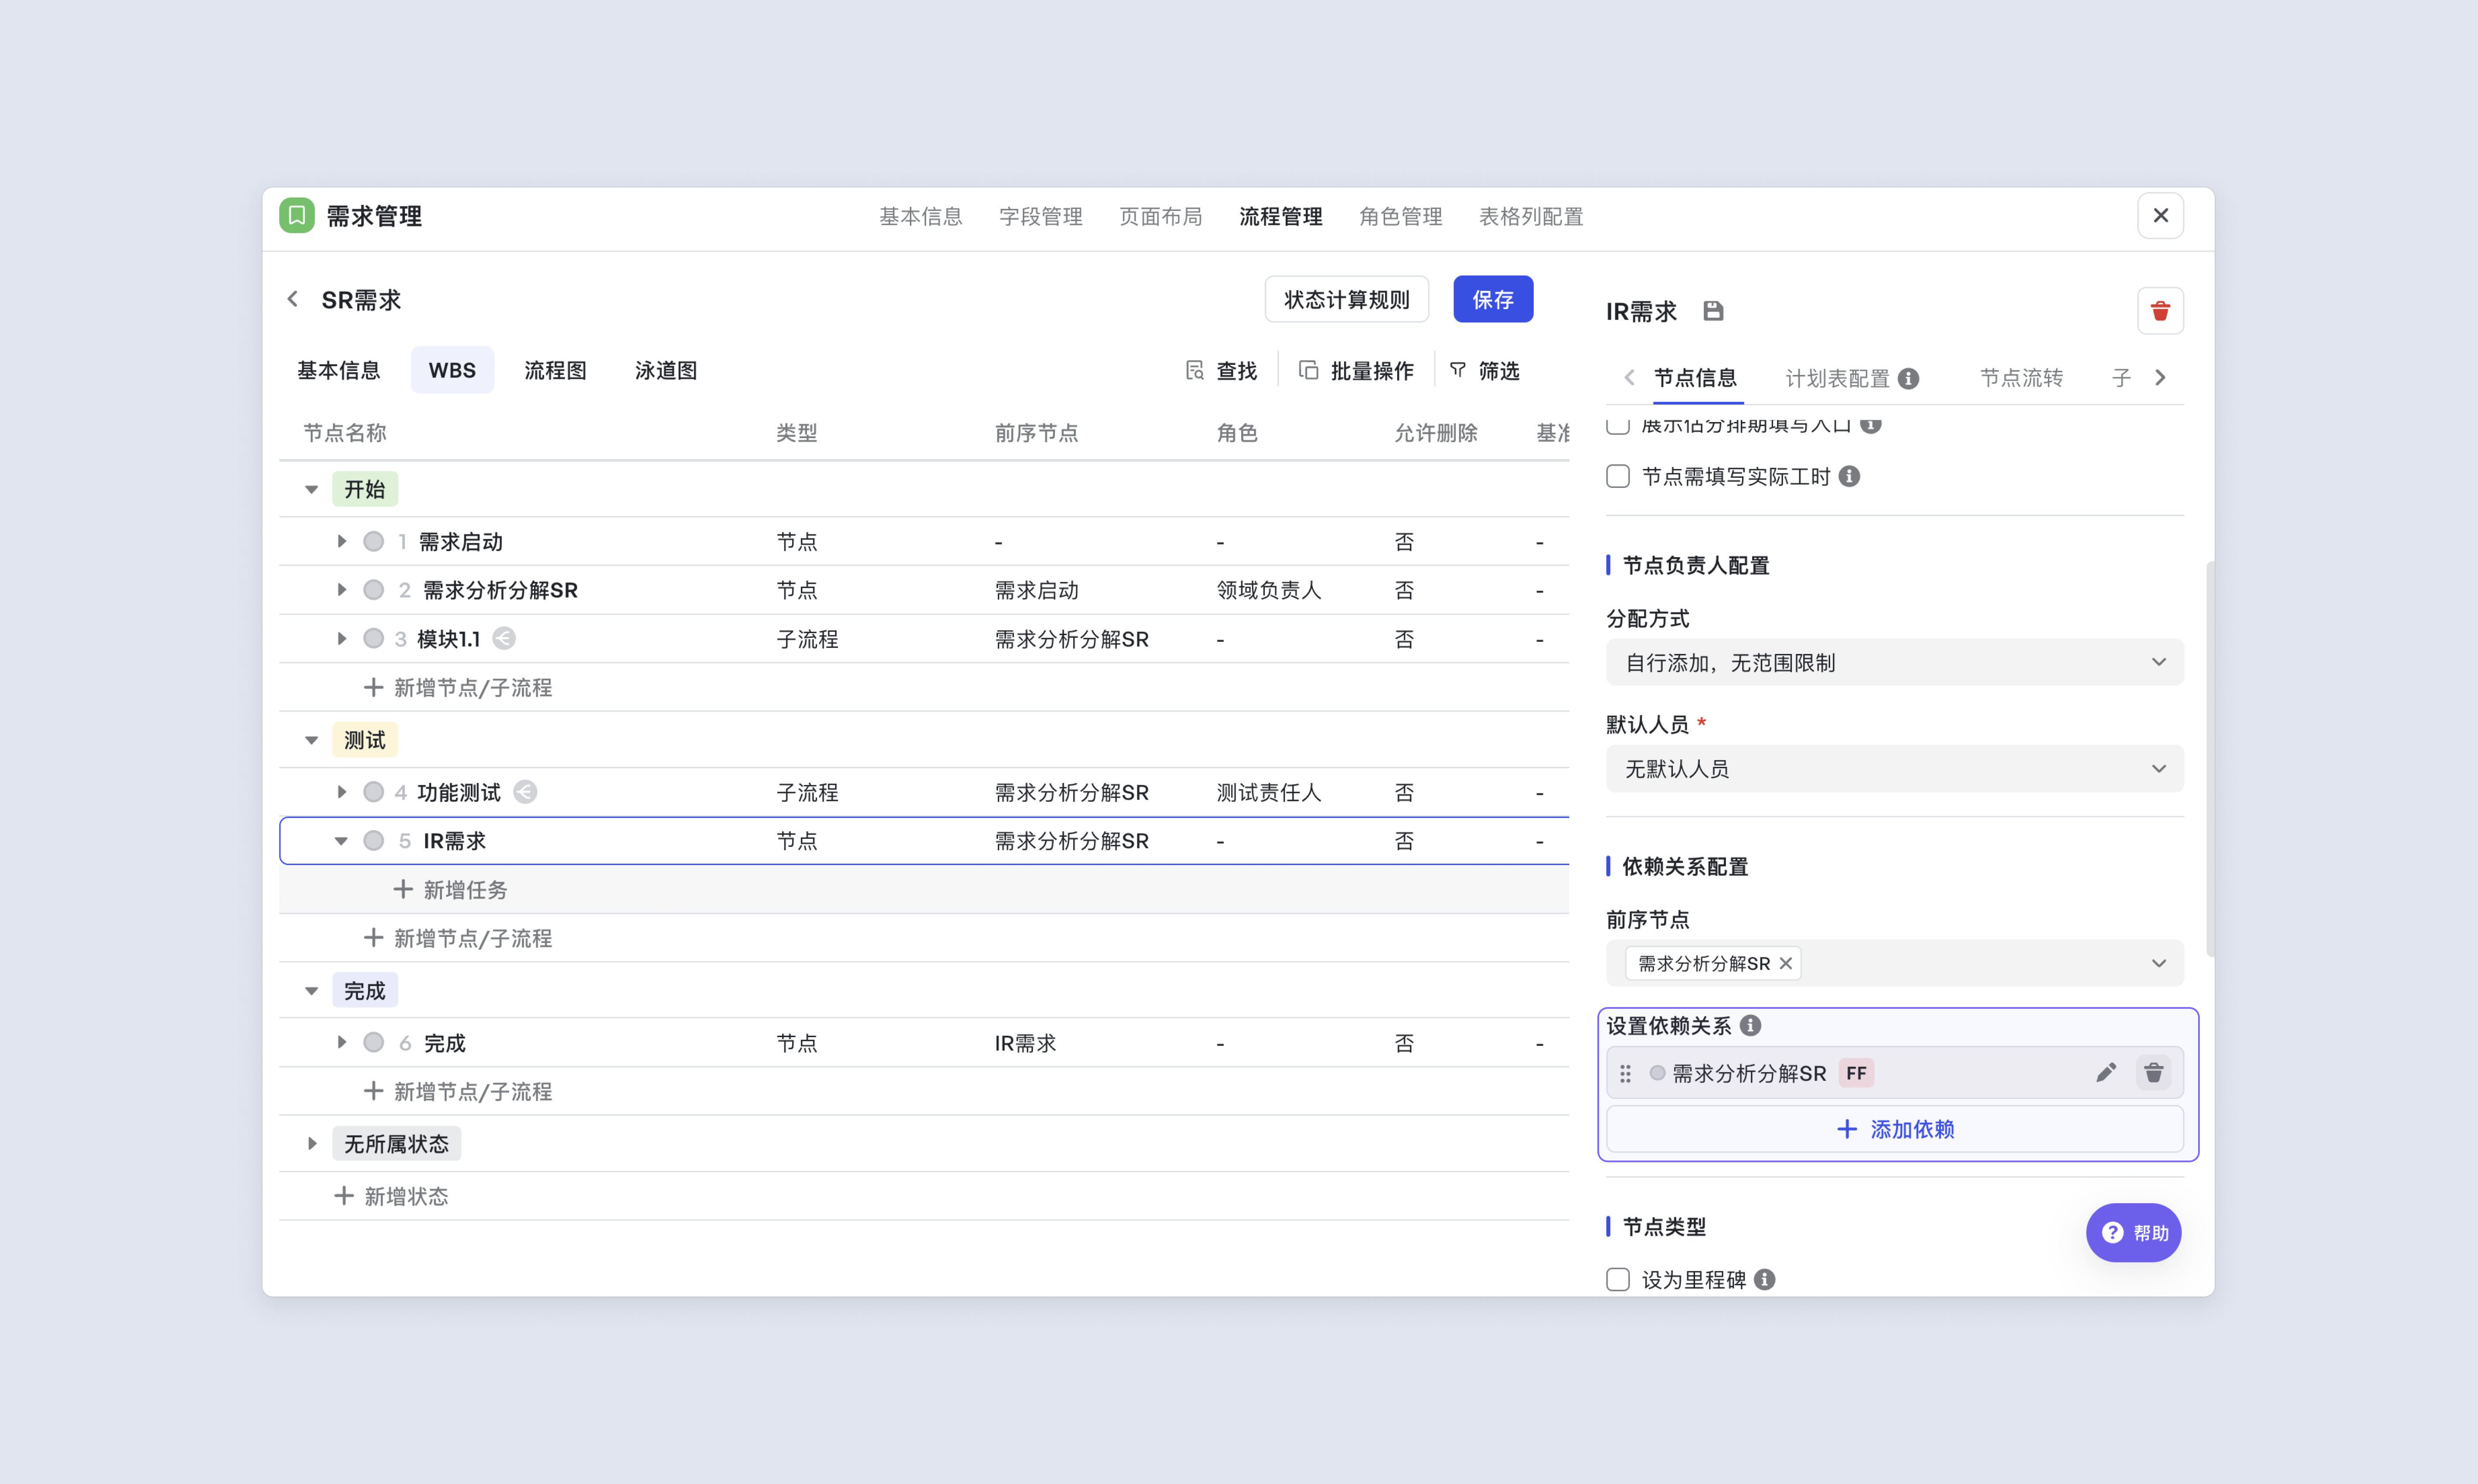The width and height of the screenshot is (2478, 1484).
Task: Click the status circle of 需求分析分解SR row
Action: pos(373,590)
